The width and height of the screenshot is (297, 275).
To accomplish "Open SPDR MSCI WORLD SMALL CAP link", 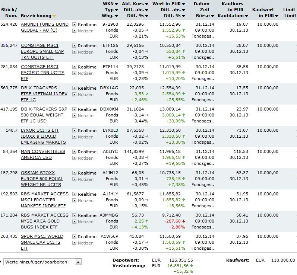I will [42, 242].
